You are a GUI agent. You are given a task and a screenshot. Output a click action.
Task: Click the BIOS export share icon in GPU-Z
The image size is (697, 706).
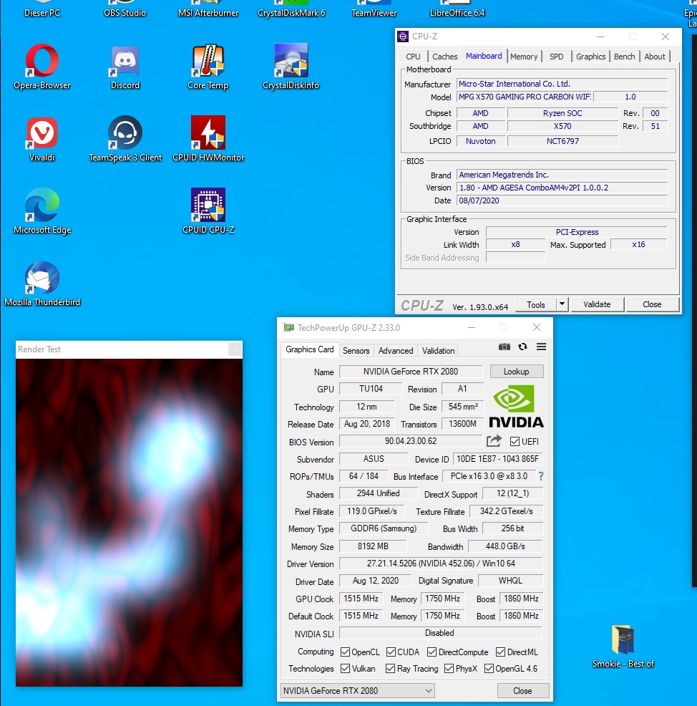click(494, 441)
